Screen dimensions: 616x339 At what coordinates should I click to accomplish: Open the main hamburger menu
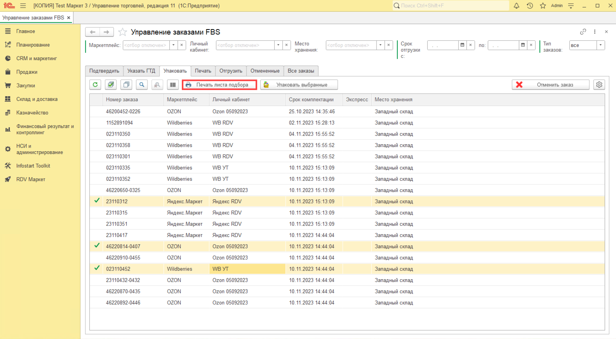(23, 5)
